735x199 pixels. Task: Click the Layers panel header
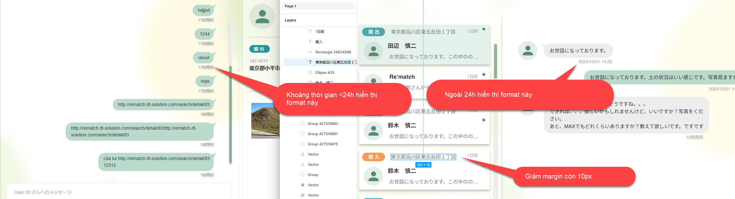point(290,20)
